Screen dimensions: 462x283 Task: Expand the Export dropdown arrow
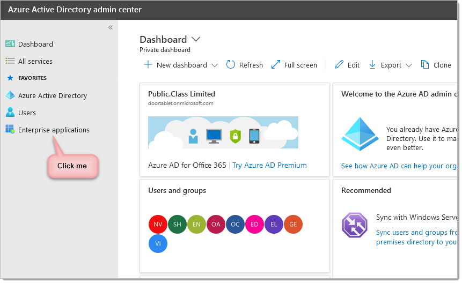[x=409, y=65]
